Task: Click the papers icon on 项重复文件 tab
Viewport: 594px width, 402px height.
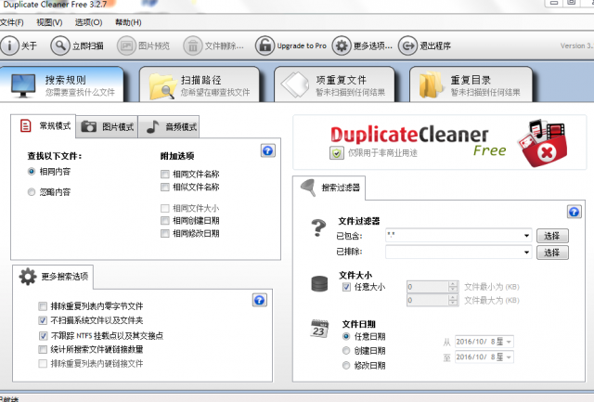Action: coord(295,84)
